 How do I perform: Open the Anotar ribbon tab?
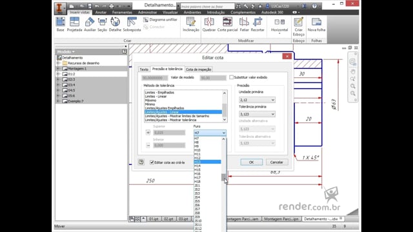[x=101, y=12]
